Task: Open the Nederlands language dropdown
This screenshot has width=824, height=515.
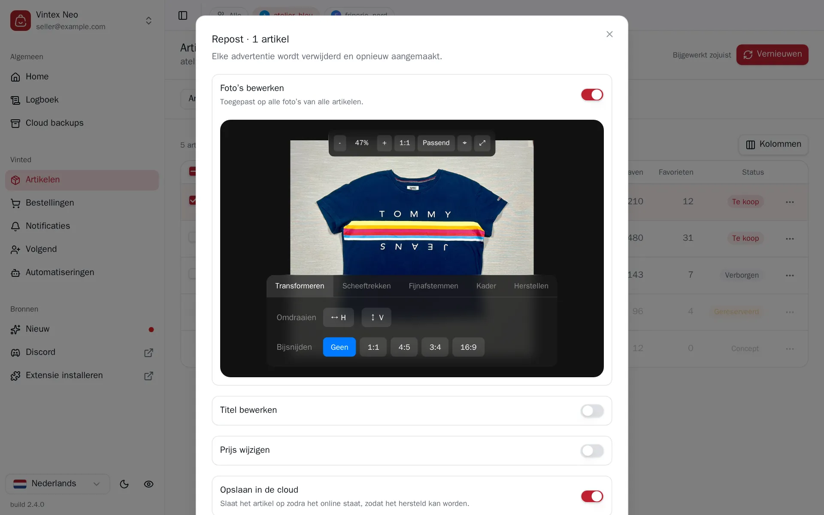Action: point(58,484)
